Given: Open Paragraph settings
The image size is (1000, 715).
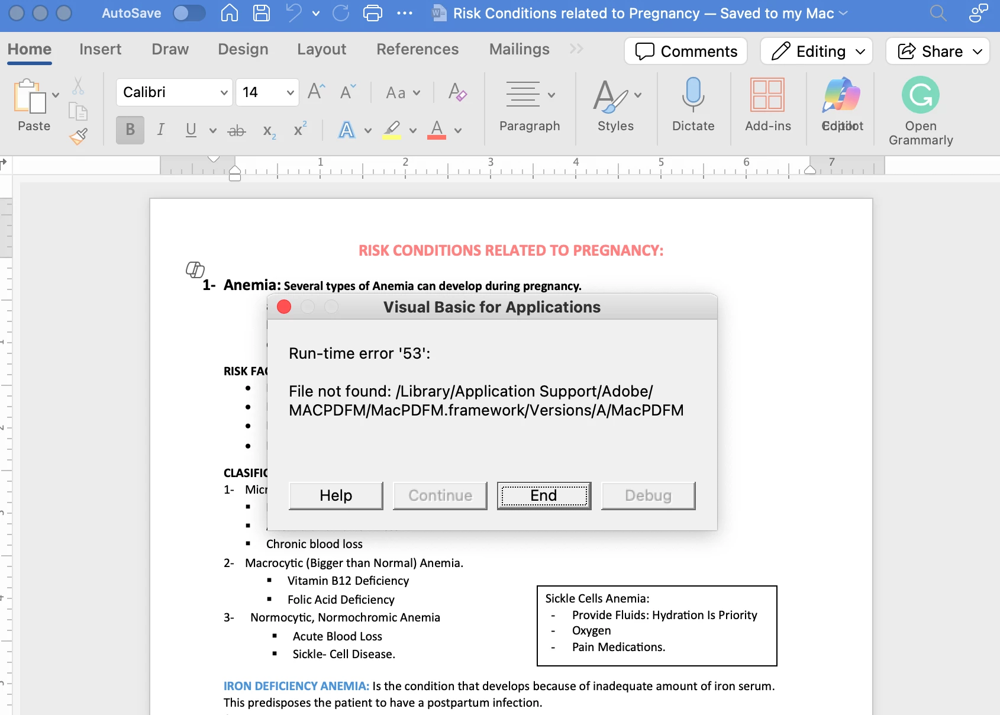Looking at the screenshot, I should pyautogui.click(x=530, y=107).
